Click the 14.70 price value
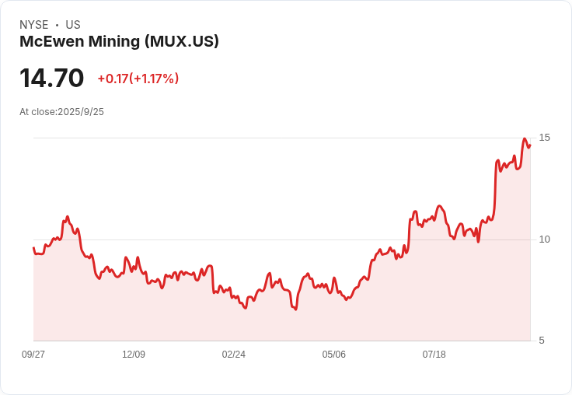572x395 pixels. 51,78
